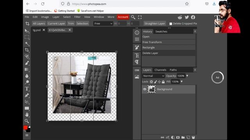
Task: Click the link layers icon
Action: (x=162, y=137)
